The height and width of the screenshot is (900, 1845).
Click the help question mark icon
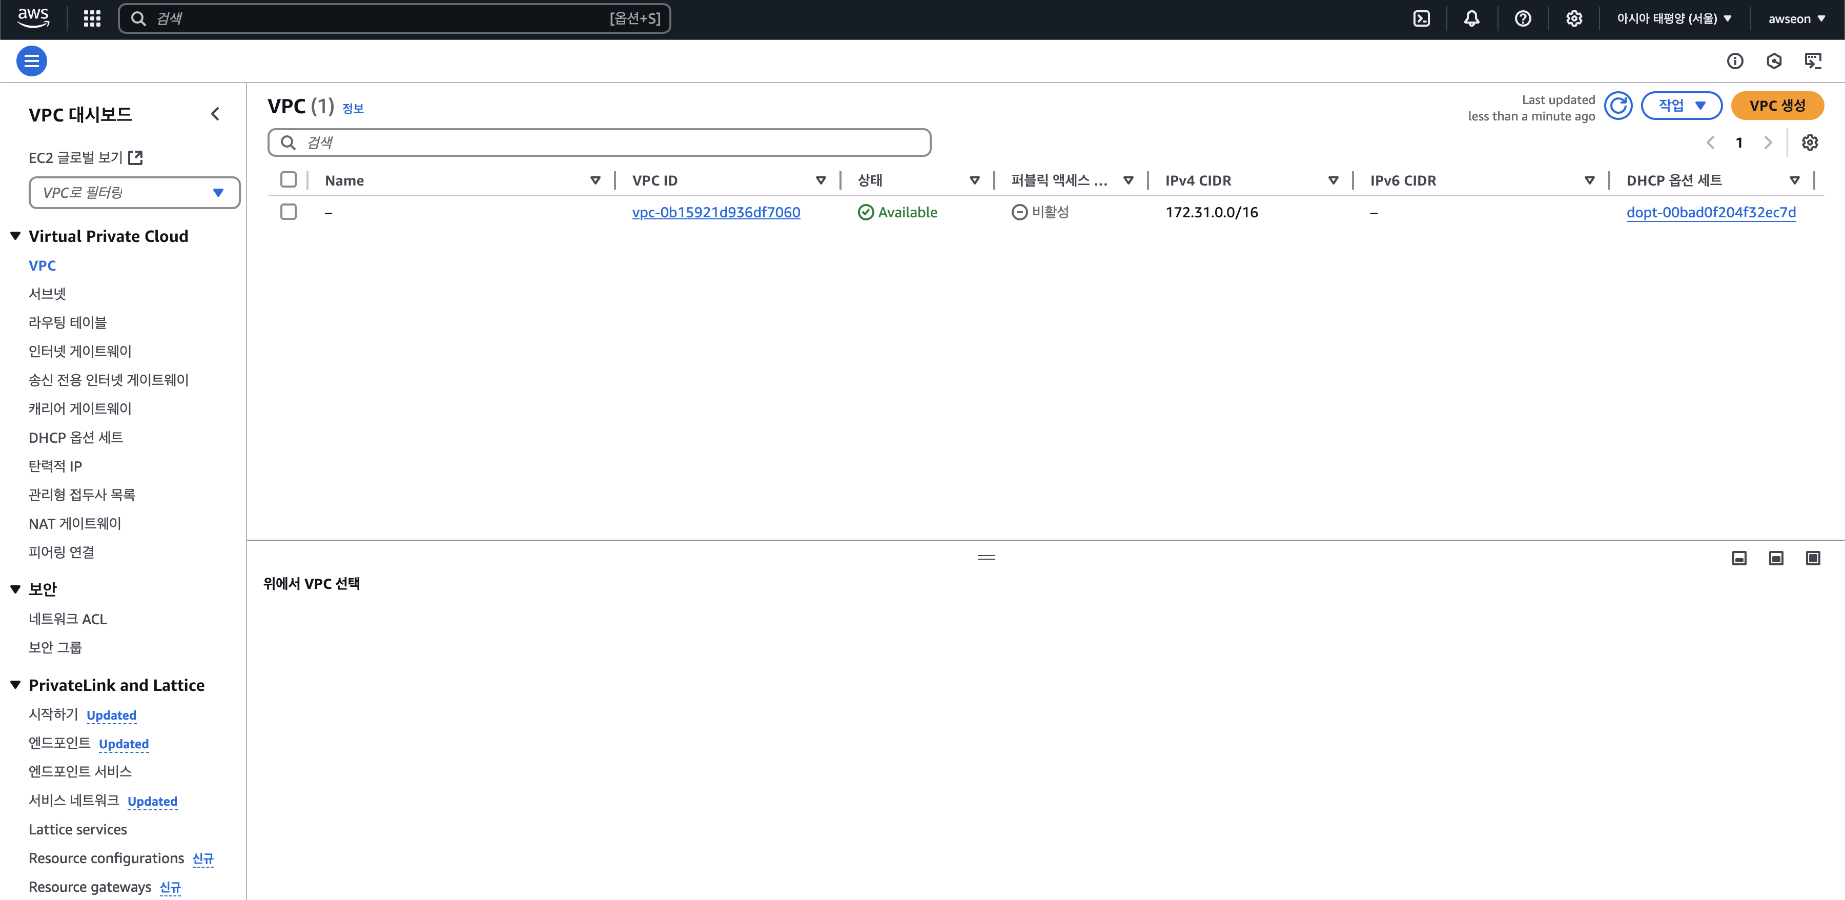1523,18
